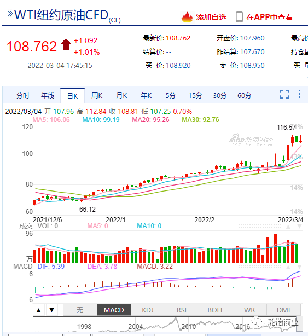308x336 pixels.
Task: Click the 买价 108.920 value
Action: pos(178,66)
